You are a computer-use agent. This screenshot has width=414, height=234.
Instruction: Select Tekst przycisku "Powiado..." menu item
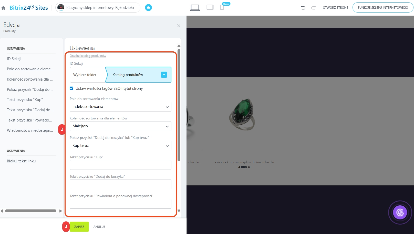click(29, 120)
